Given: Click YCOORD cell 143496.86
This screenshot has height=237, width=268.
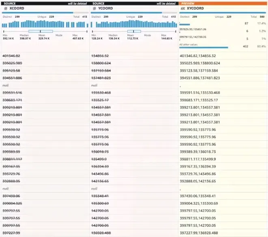Looking at the screenshot, I should coord(100,174).
